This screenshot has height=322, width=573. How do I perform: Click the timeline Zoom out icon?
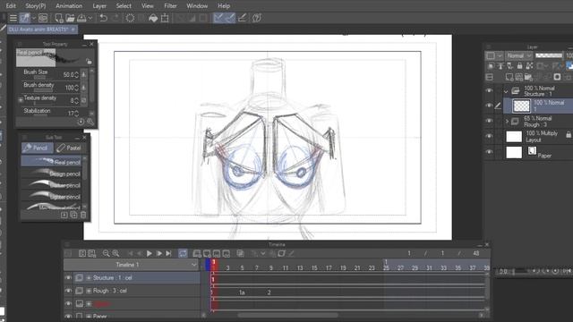(x=106, y=253)
